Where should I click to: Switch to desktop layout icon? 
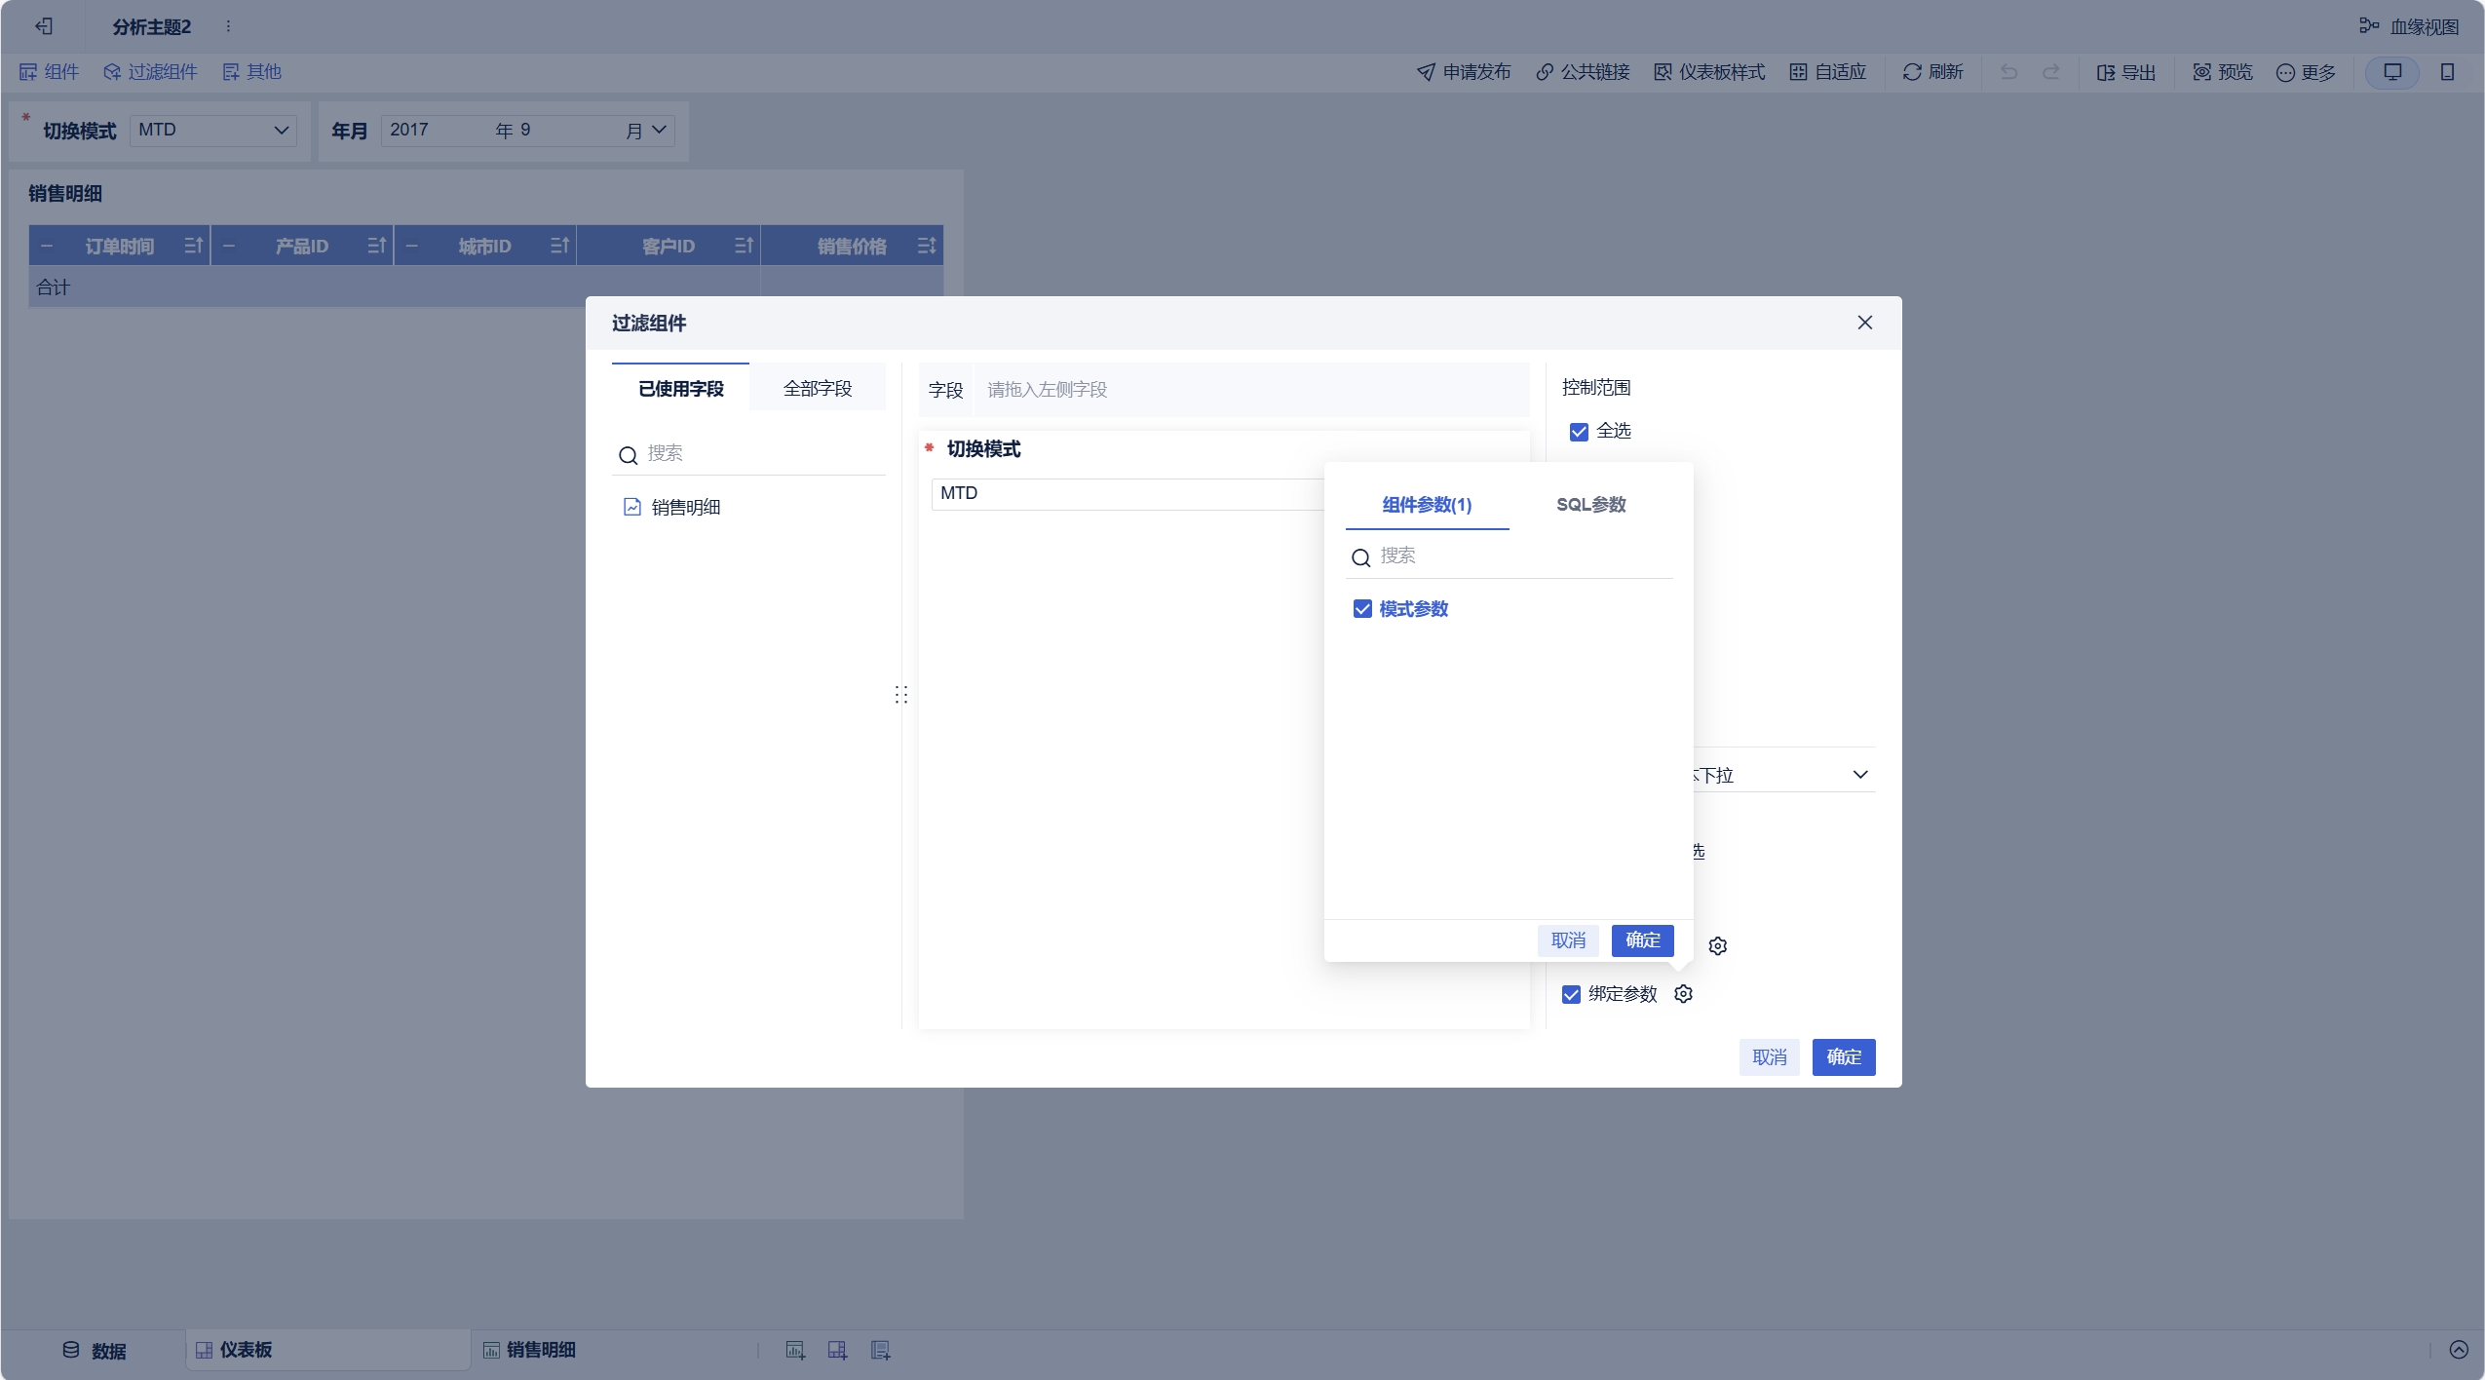pos(2392,72)
